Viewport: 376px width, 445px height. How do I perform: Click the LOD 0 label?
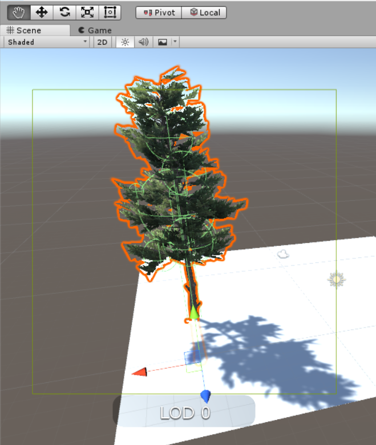[x=185, y=413]
